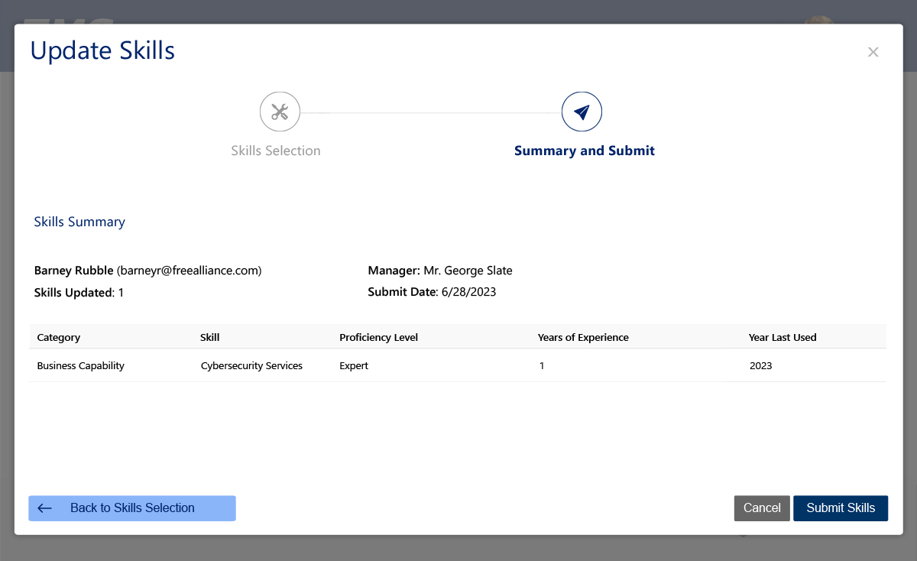Click the 2023 year last used cell

coord(760,366)
